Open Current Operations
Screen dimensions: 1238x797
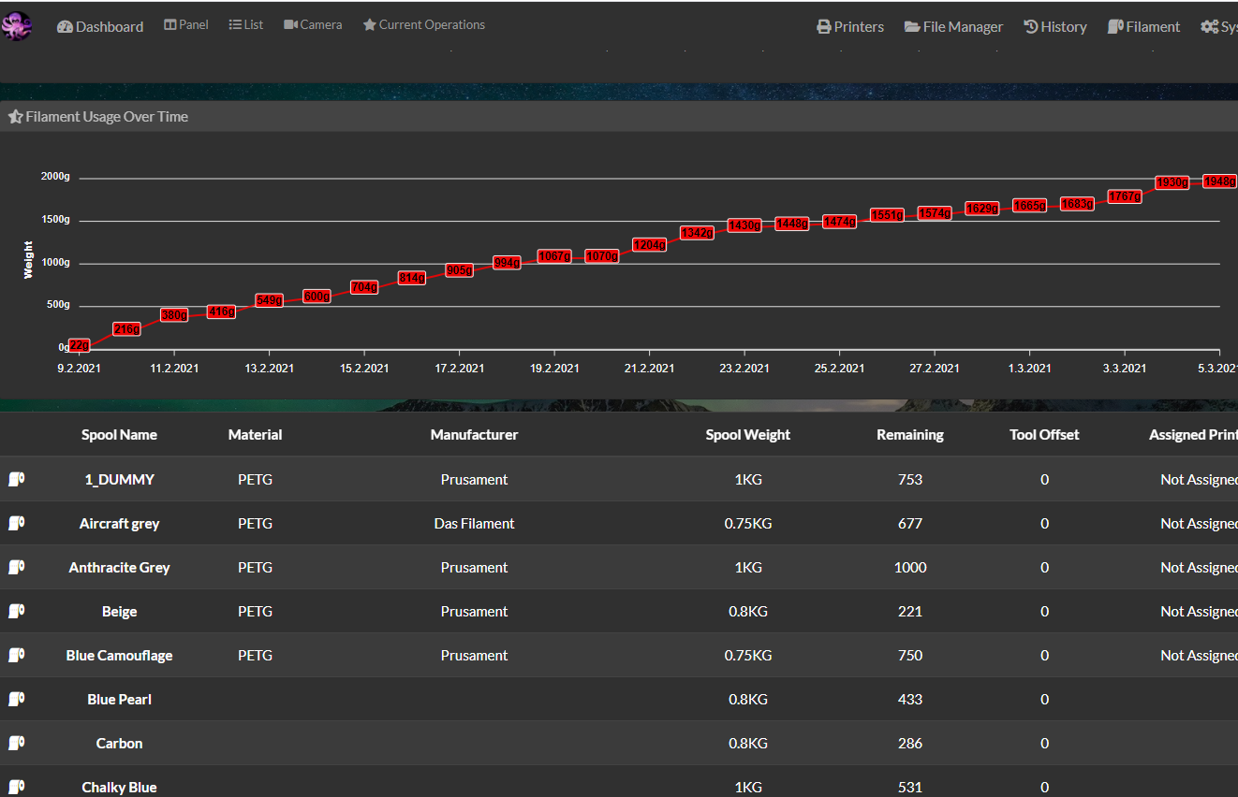423,24
